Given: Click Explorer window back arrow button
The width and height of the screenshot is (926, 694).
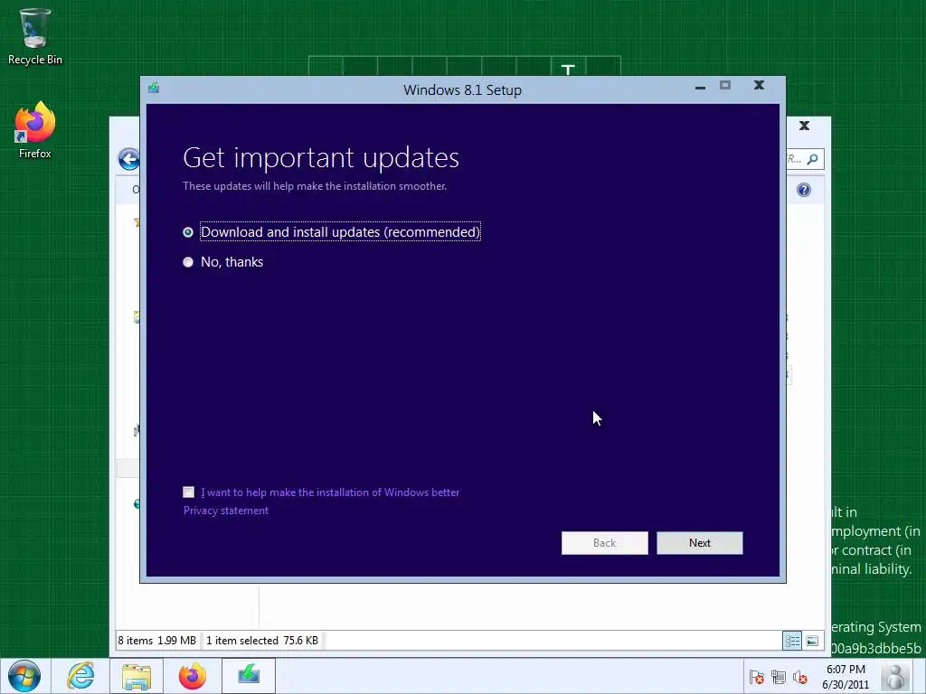Looking at the screenshot, I should tap(128, 159).
